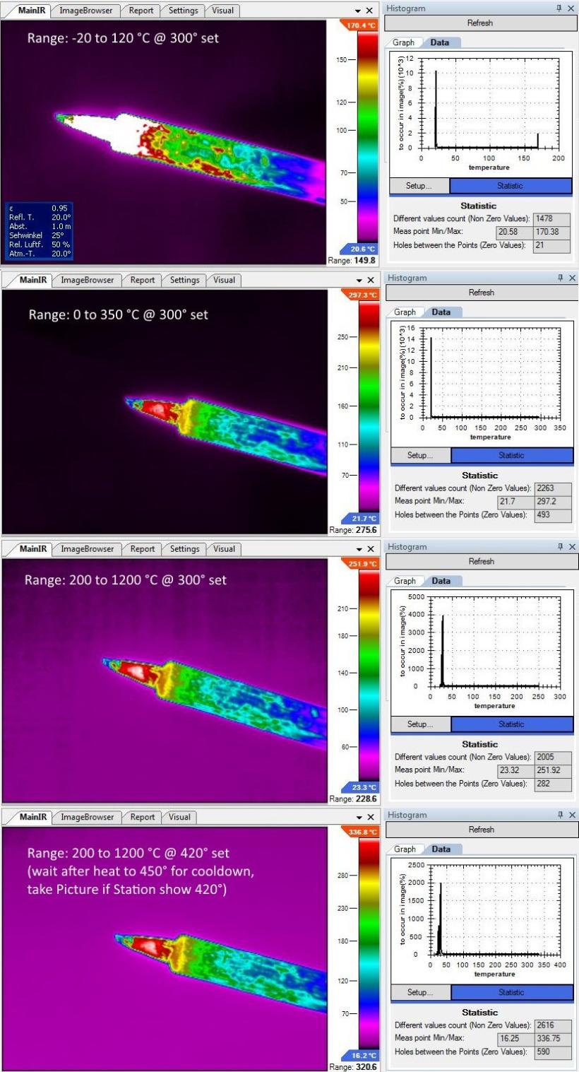Close the Histogram panel showing max 170.38
This screenshot has width=579, height=1072.
click(x=572, y=8)
